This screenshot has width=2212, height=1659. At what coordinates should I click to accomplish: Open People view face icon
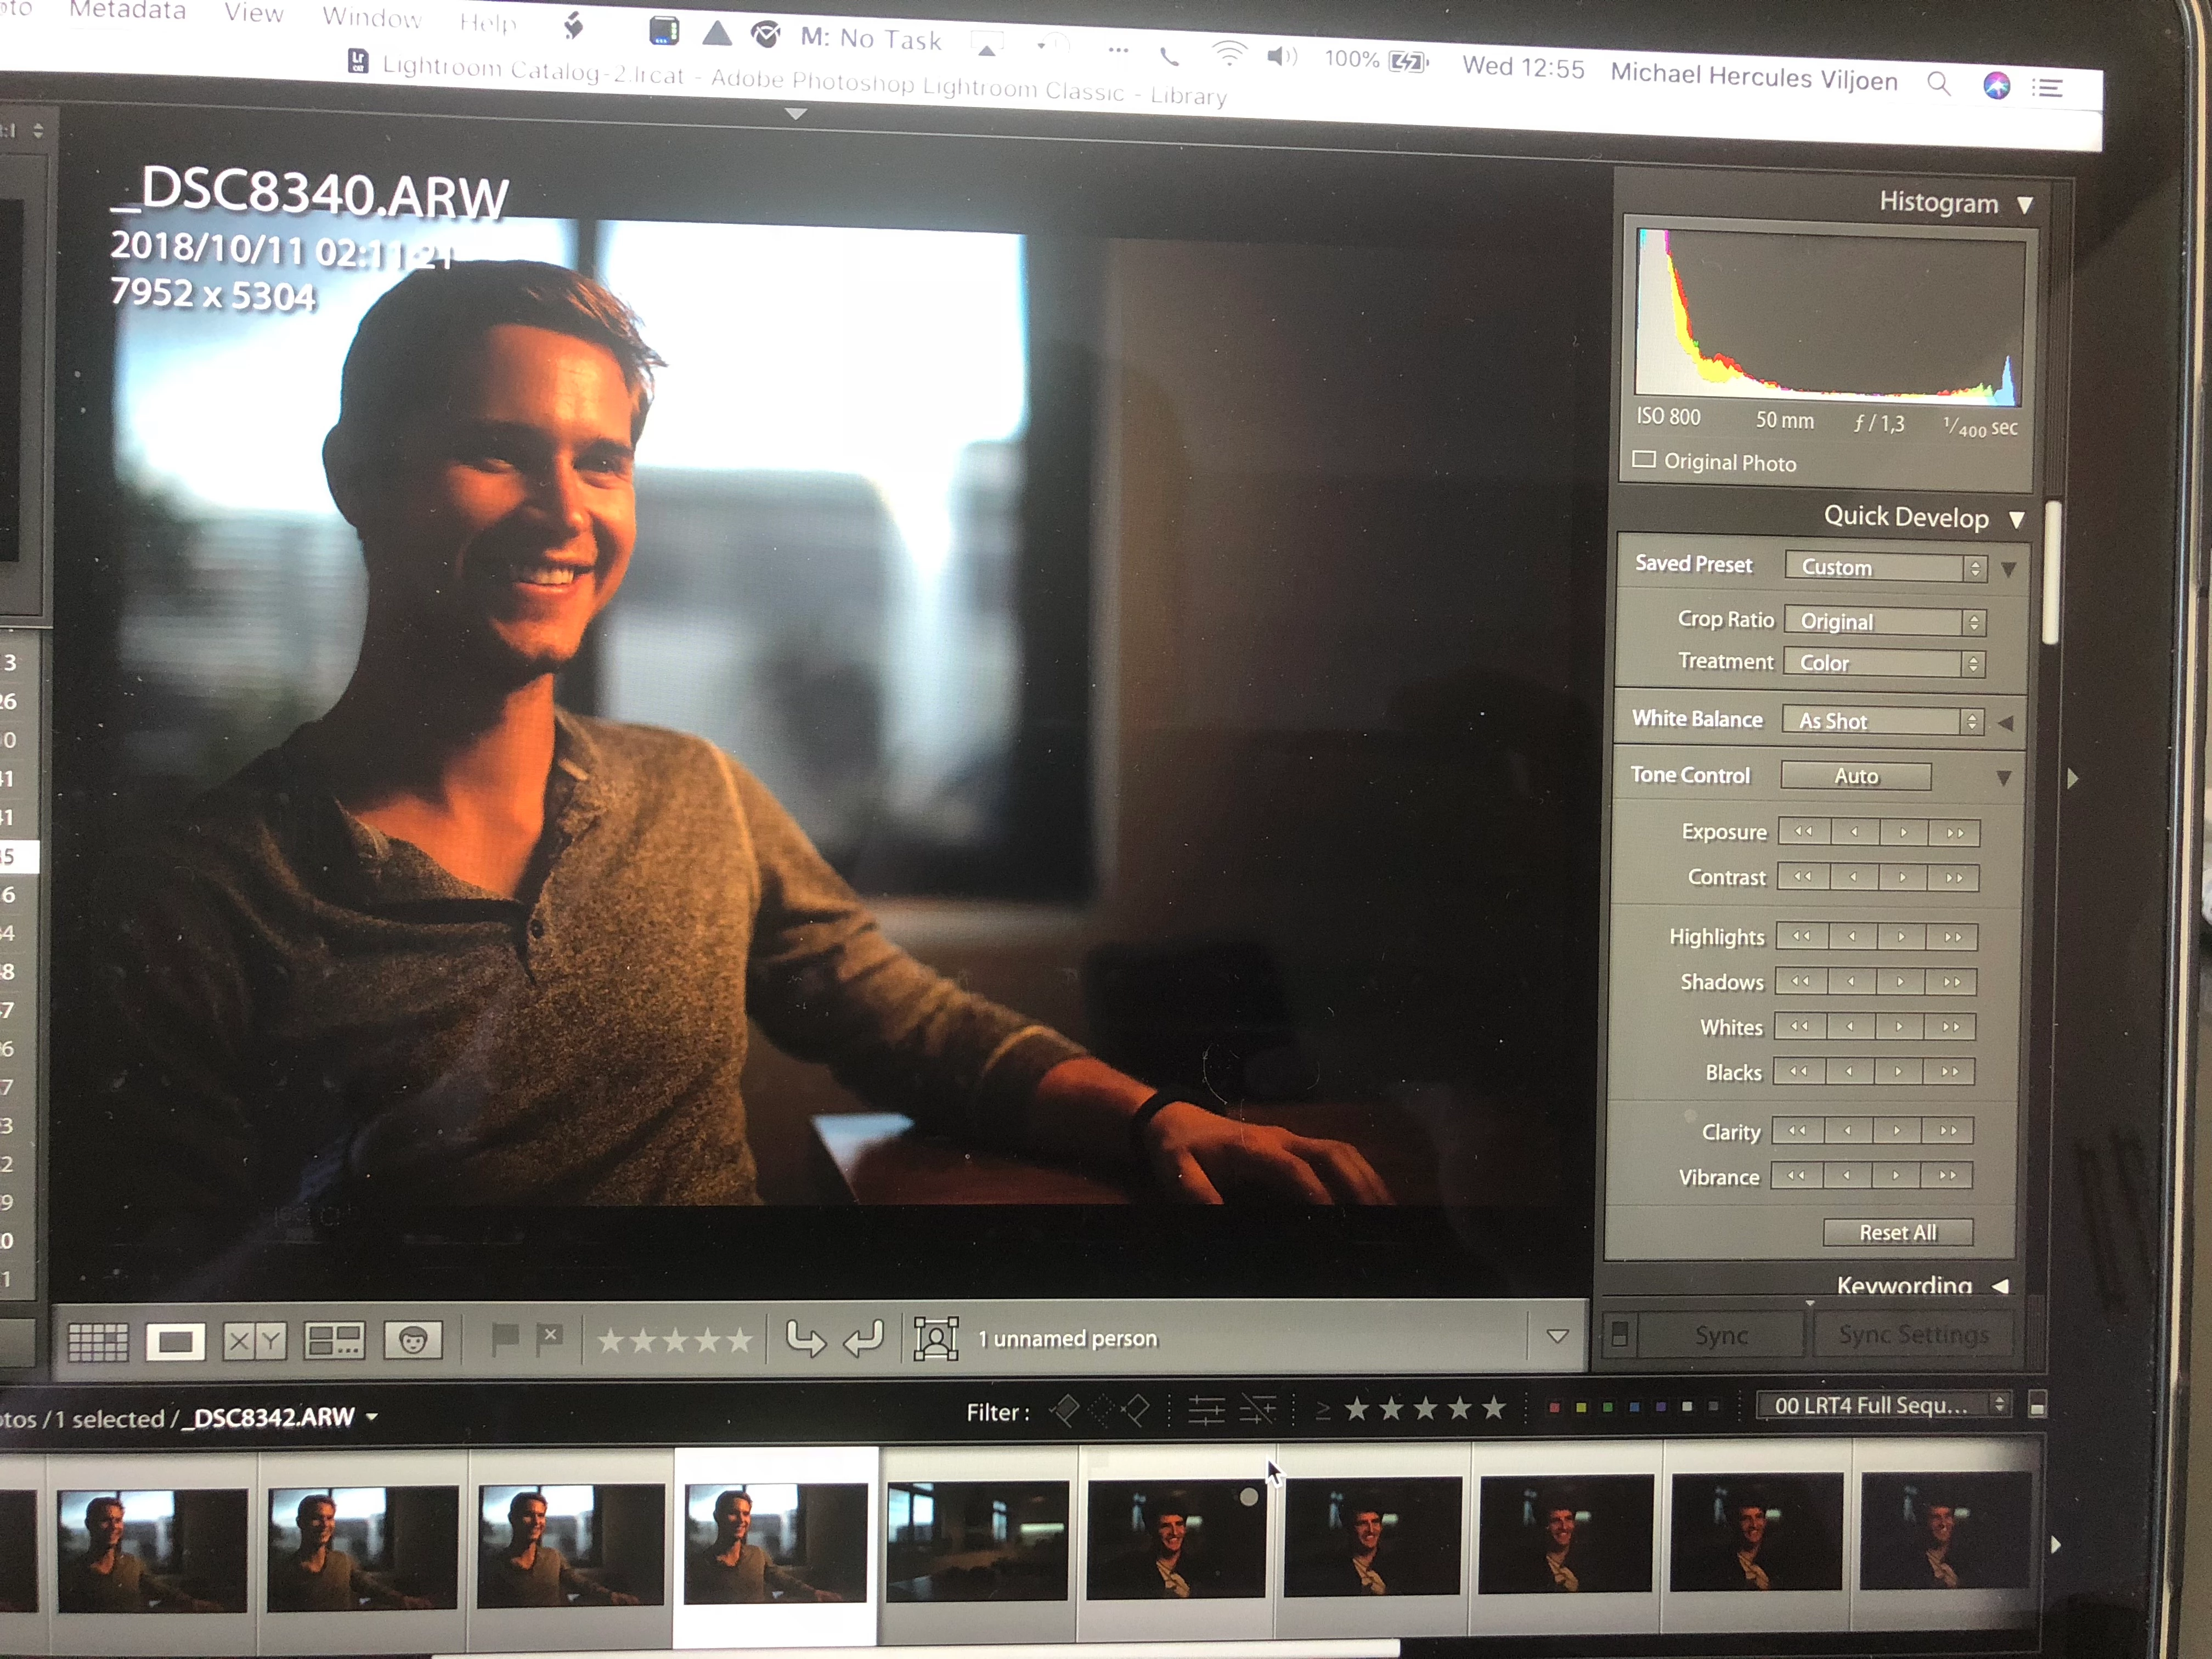point(413,1340)
